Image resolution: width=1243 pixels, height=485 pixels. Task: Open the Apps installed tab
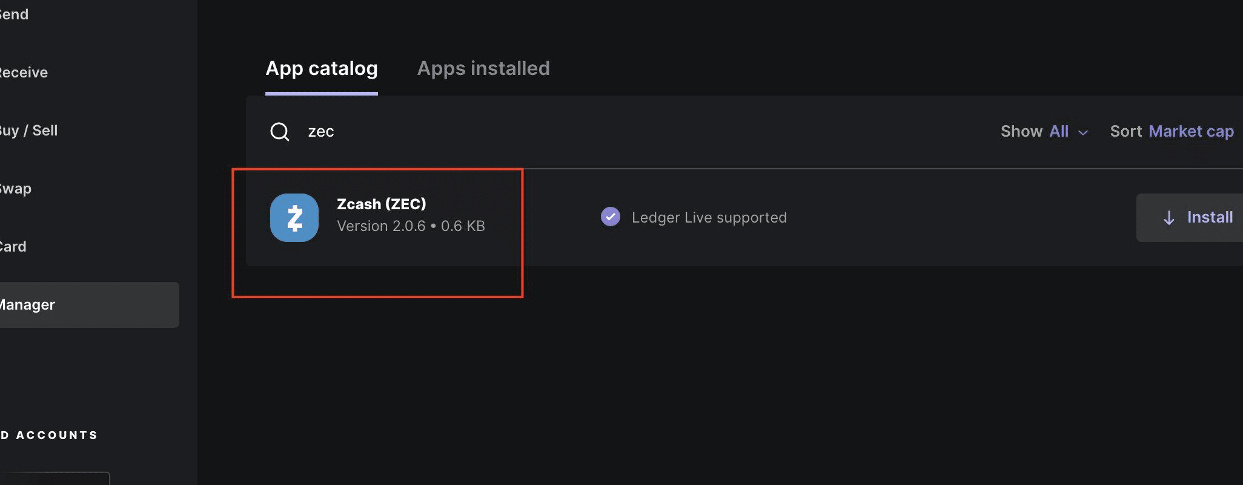pyautogui.click(x=483, y=68)
